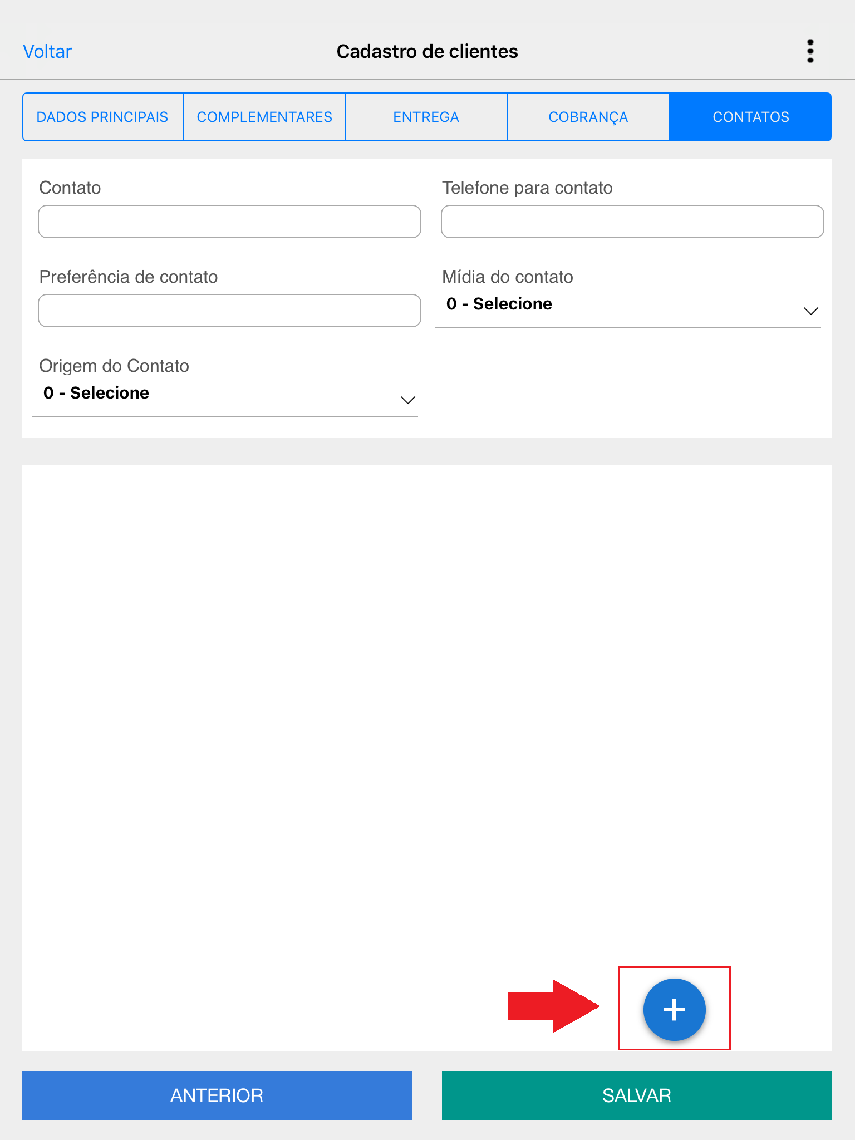
Task: Click the Cadastro de clientes title
Action: tap(427, 51)
